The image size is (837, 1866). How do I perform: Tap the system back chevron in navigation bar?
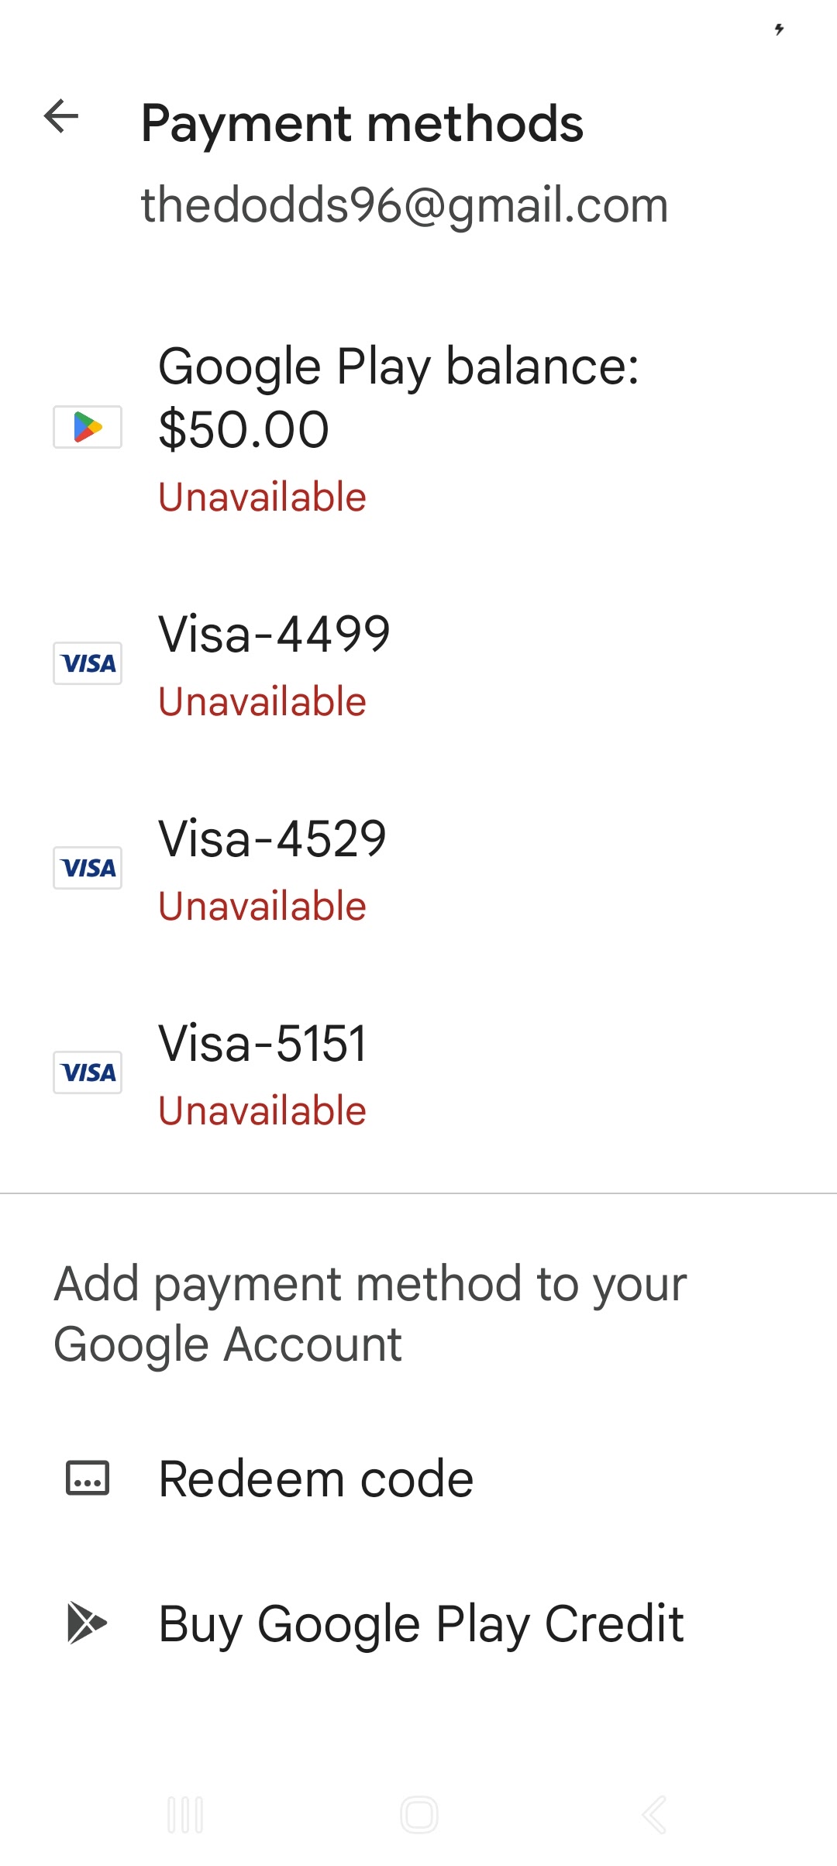[x=654, y=1815]
